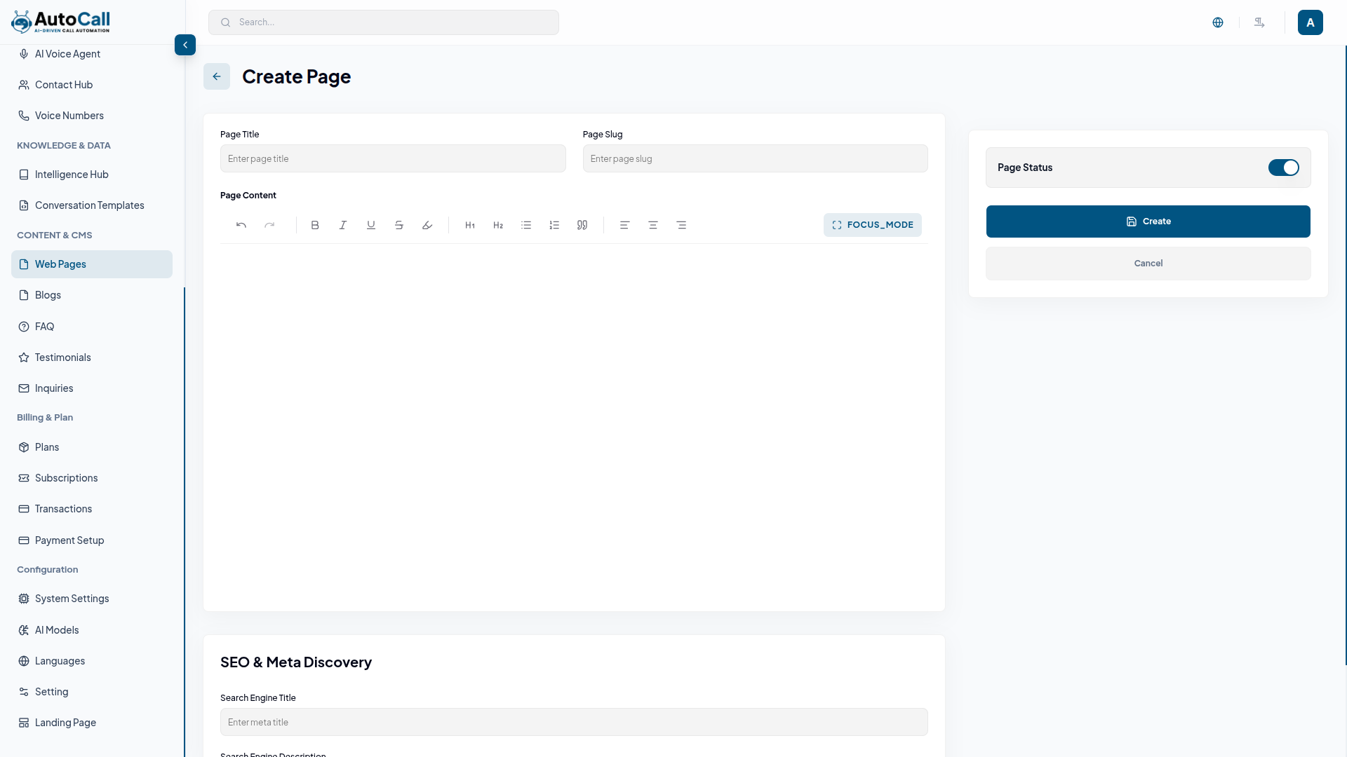Click the Page Slug input field
1347x757 pixels.
point(756,158)
